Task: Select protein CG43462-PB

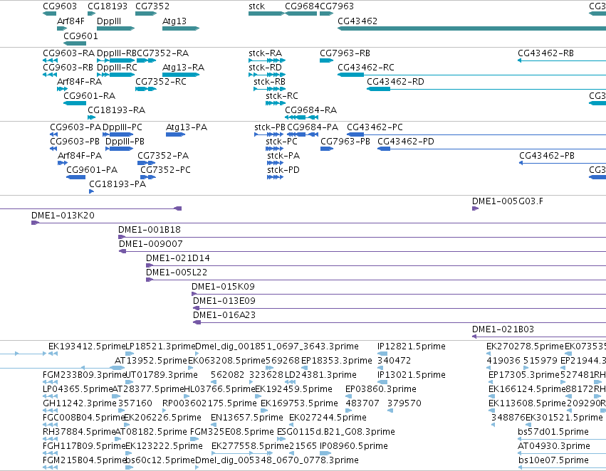Action: [x=563, y=163]
